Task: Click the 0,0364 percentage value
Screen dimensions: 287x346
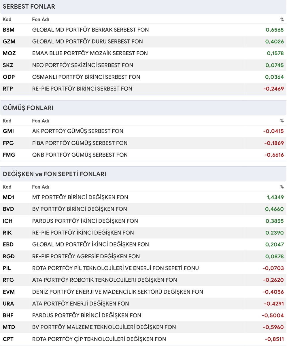Action: click(275, 77)
